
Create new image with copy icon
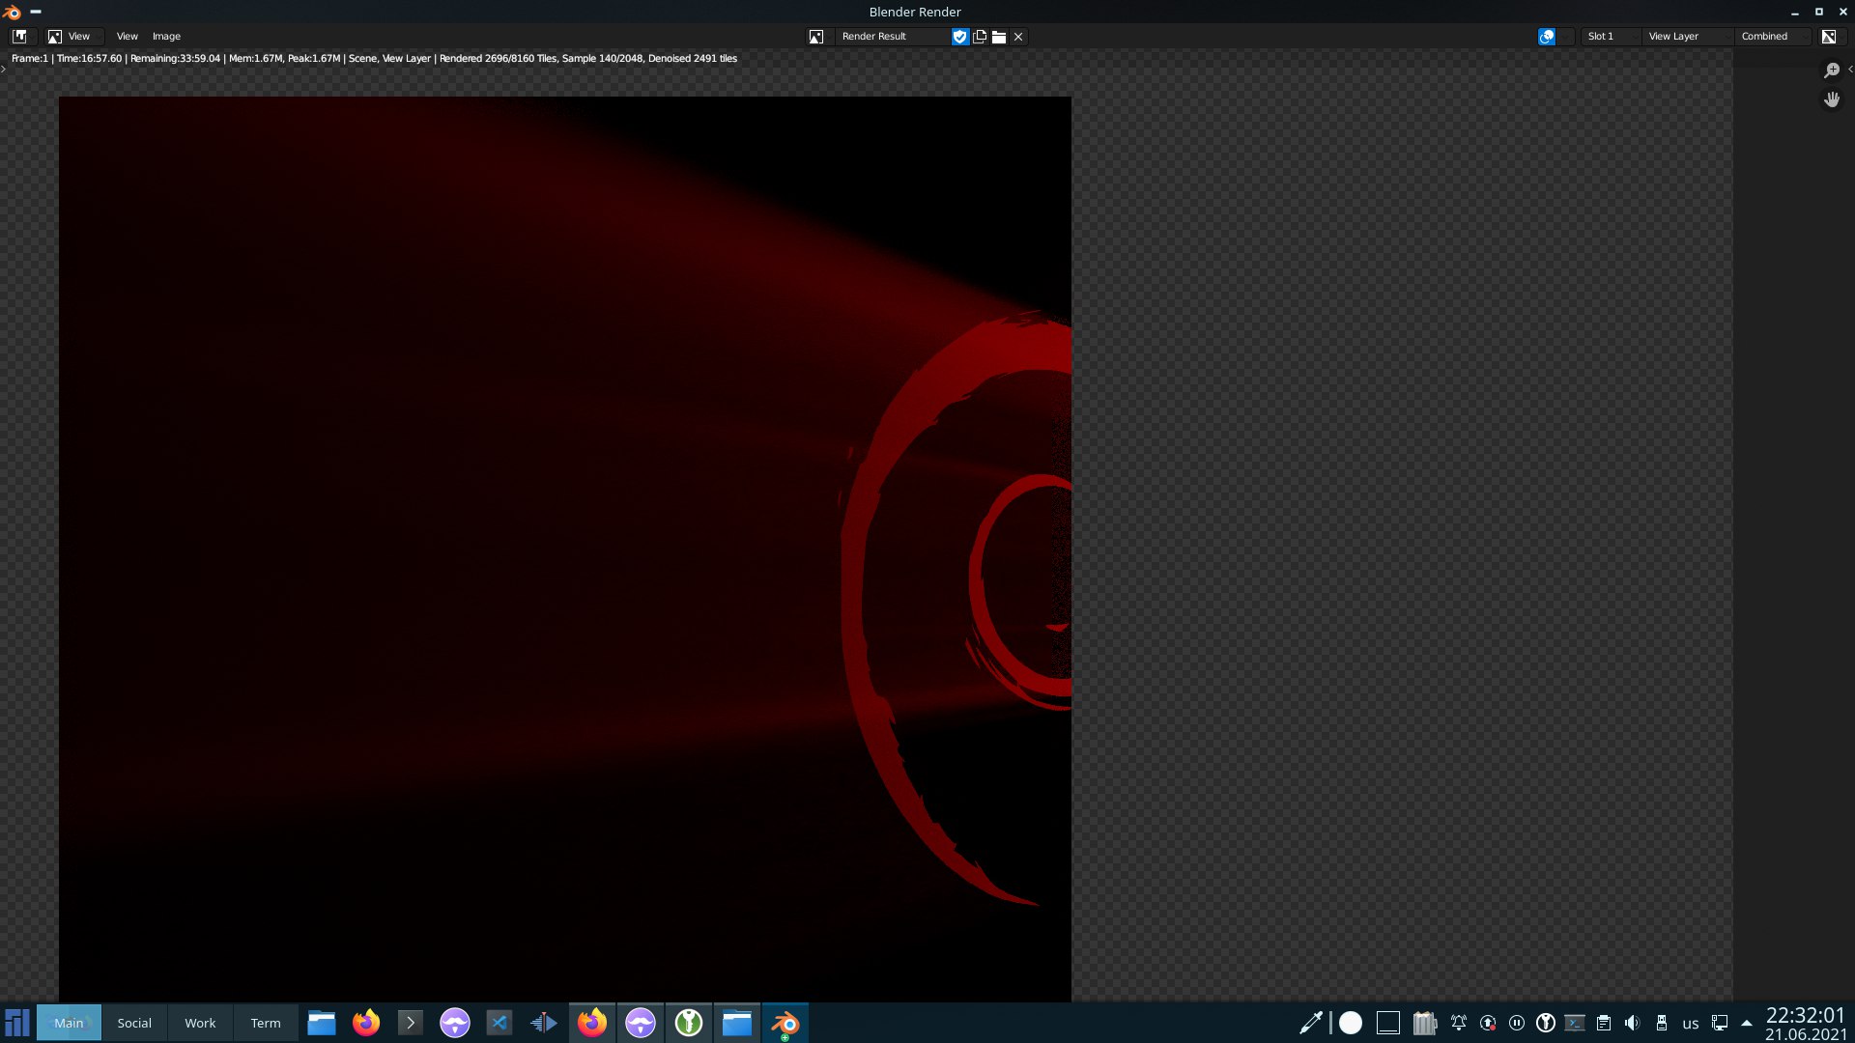click(x=980, y=36)
